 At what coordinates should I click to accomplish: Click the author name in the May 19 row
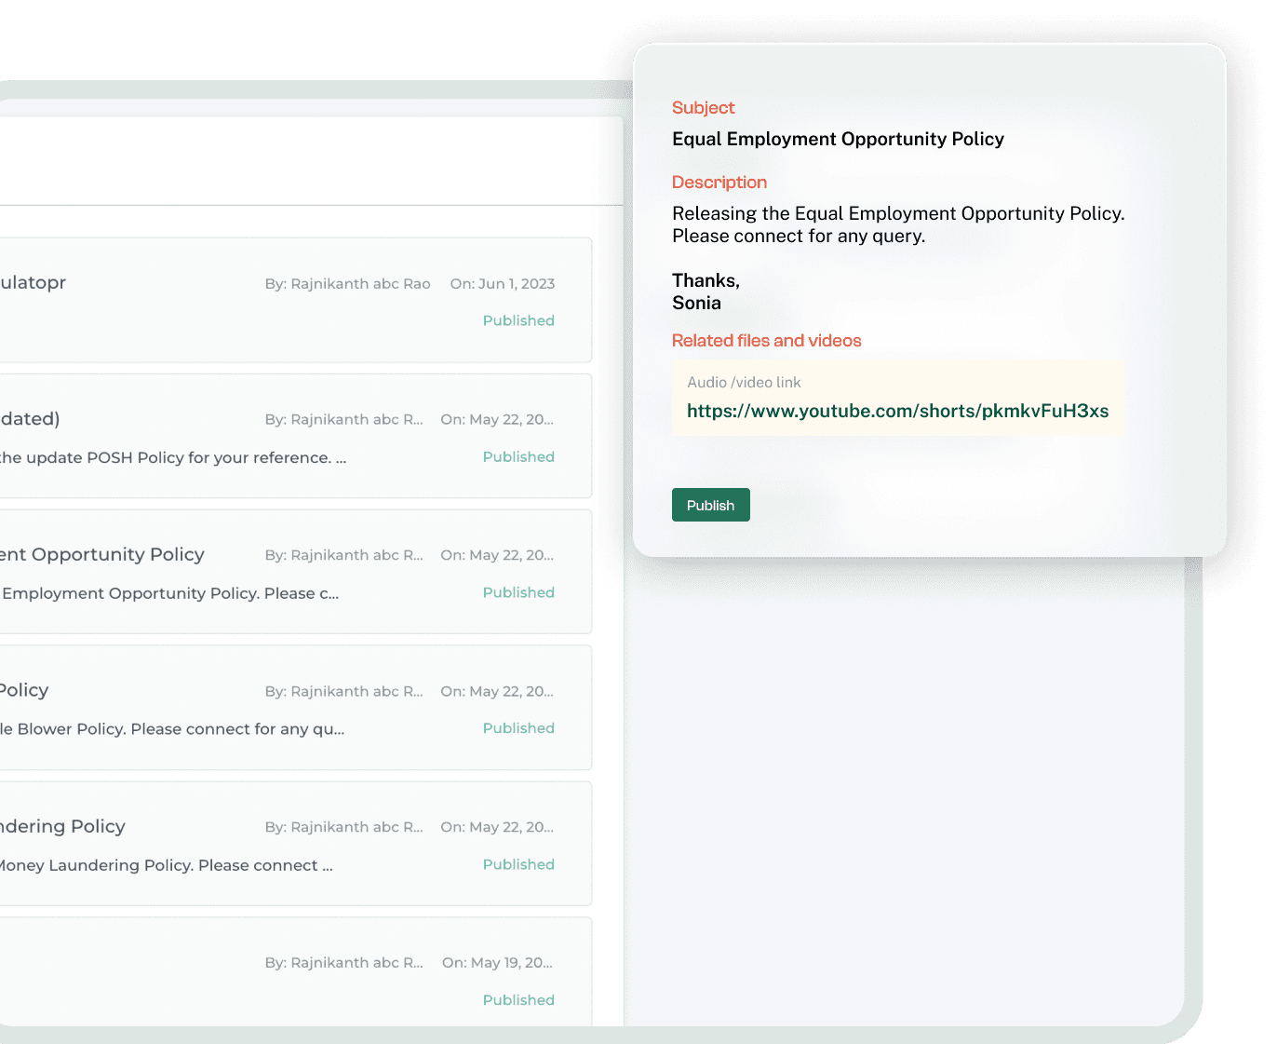[343, 963]
